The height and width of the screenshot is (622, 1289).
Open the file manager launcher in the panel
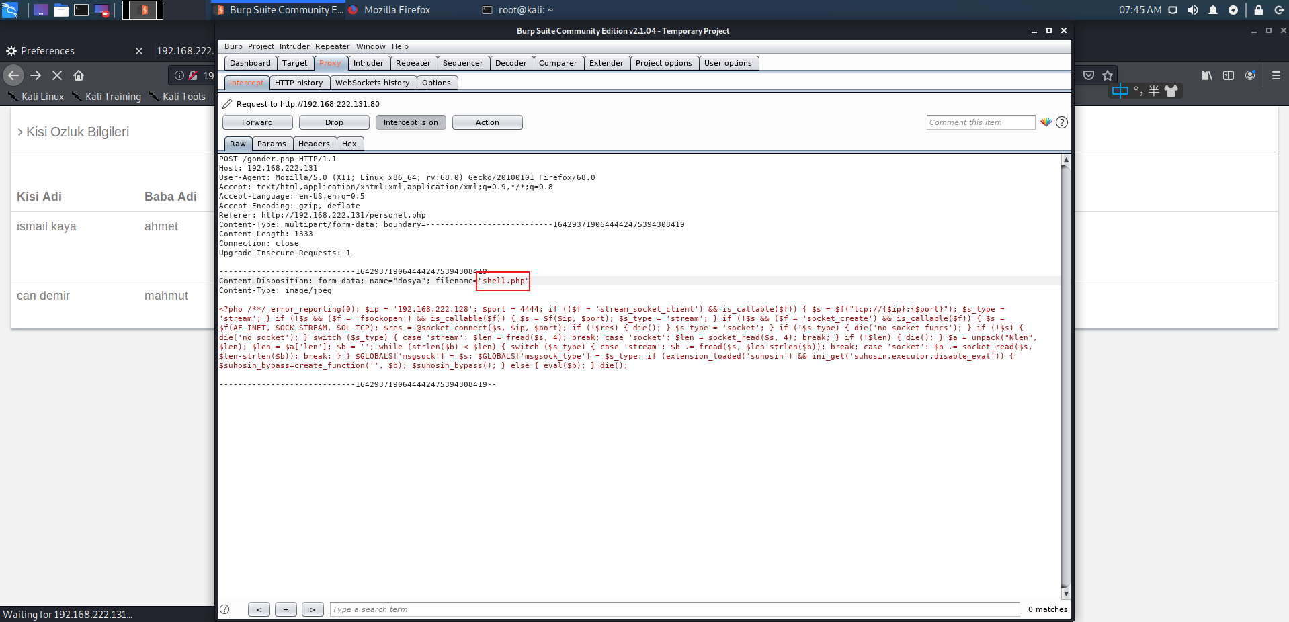pyautogui.click(x=61, y=10)
